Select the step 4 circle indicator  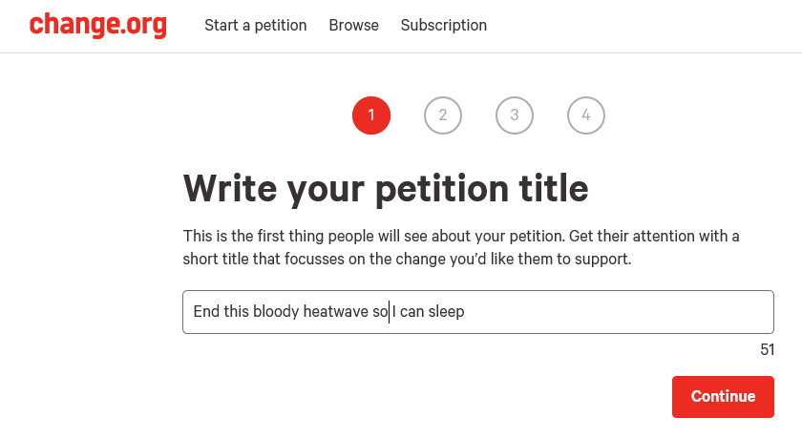(x=586, y=115)
